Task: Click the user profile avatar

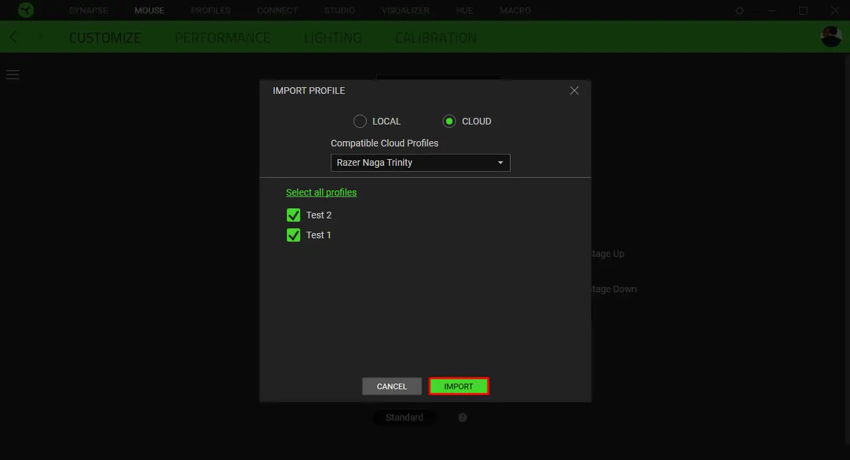Action: point(831,37)
